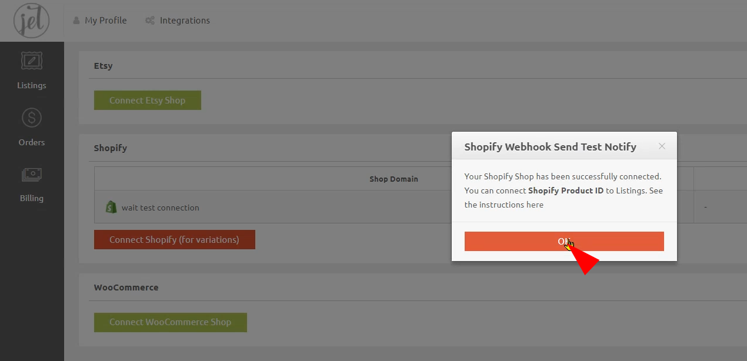Click the Orders sidebar label
This screenshot has height=361, width=747.
[32, 142]
